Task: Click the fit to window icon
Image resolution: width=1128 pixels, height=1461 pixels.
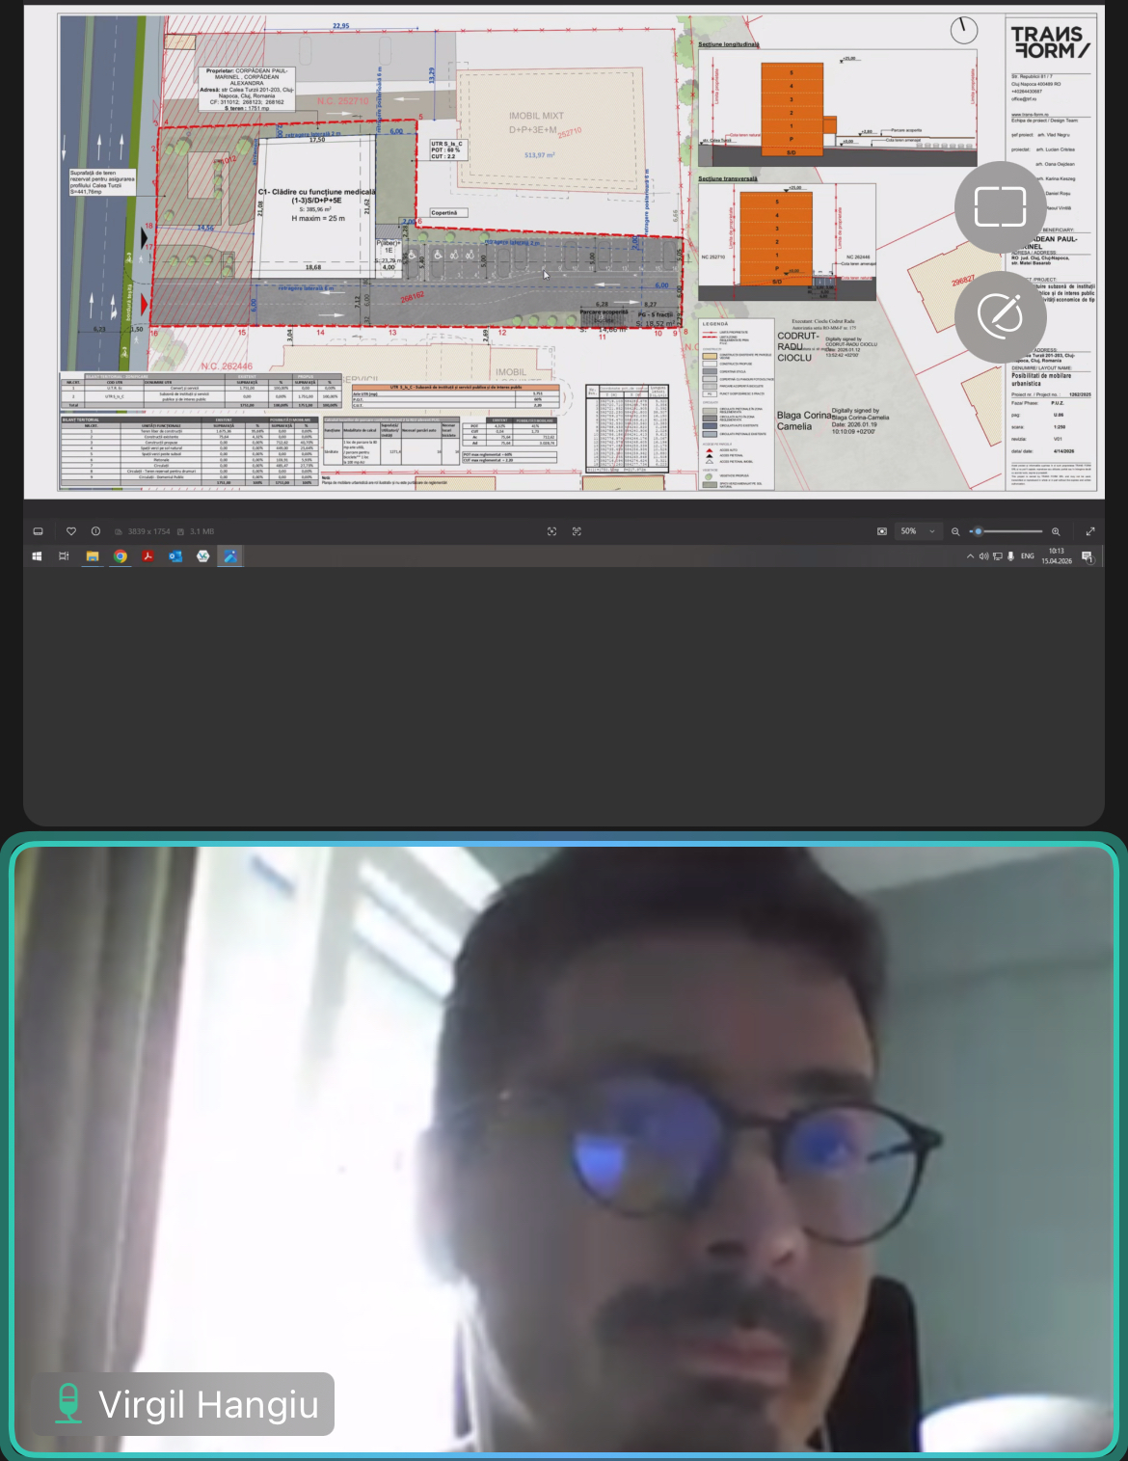Action: 881,531
